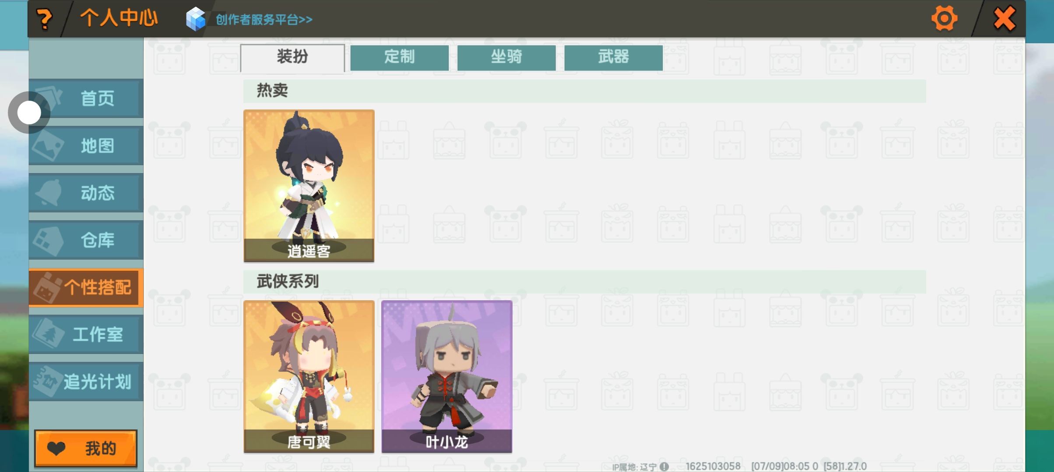The height and width of the screenshot is (472, 1054).
Task: Switch to the 坐骑 tab
Action: [x=506, y=57]
